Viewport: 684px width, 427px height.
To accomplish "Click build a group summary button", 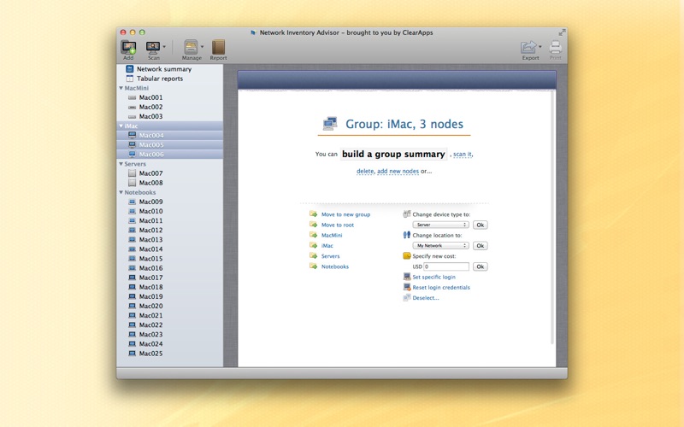I will [393, 154].
